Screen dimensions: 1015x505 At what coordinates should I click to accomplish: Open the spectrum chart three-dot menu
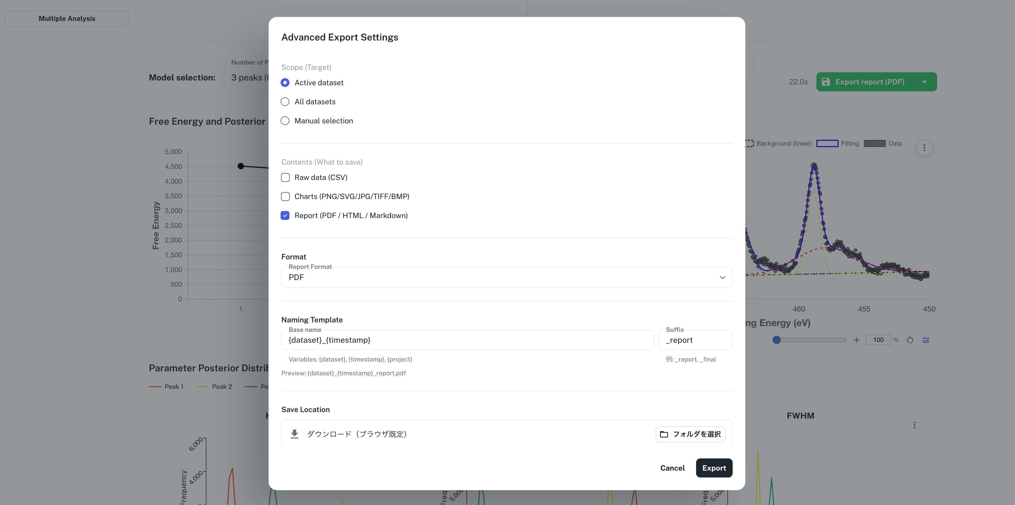click(x=924, y=148)
